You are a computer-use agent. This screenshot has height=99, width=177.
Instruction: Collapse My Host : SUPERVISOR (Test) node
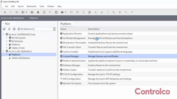(4, 34)
